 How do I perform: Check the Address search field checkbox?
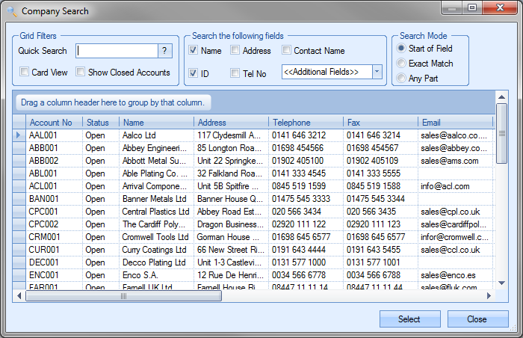coord(235,51)
